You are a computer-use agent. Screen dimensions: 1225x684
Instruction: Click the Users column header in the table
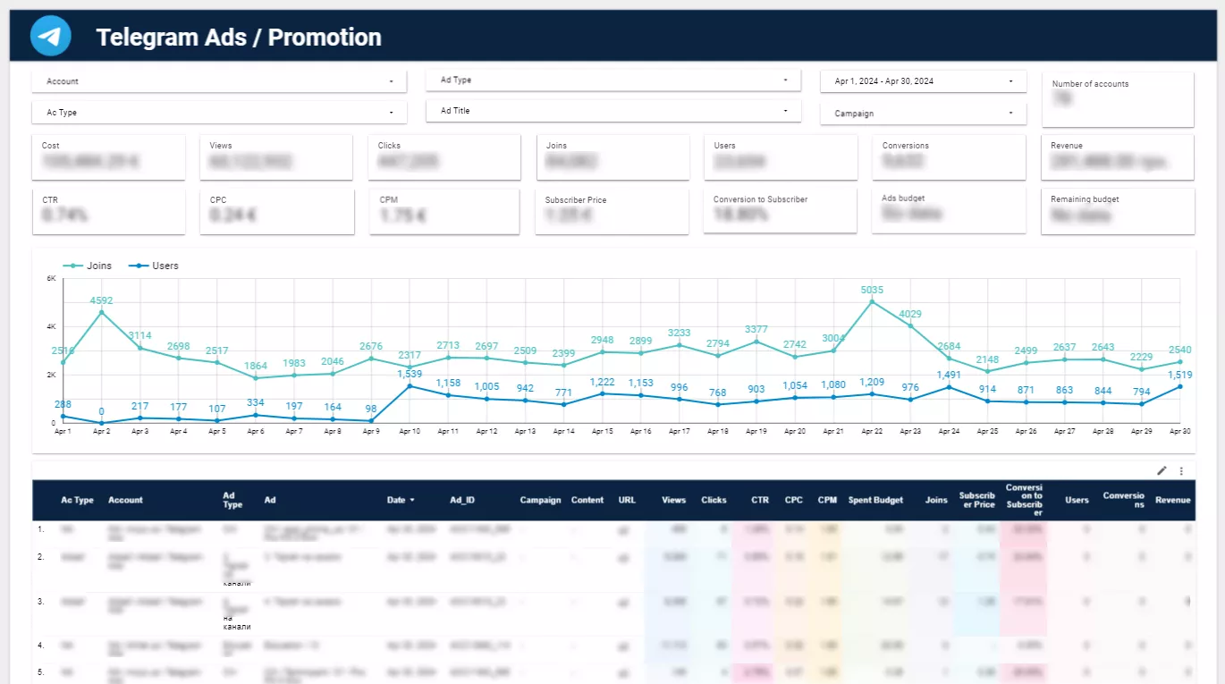[x=1077, y=500]
